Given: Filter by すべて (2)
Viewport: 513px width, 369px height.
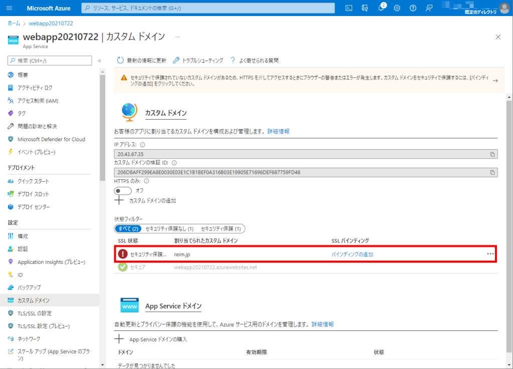Looking at the screenshot, I should click(128, 229).
